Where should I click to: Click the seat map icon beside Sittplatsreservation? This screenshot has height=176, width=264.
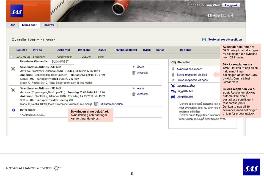96,104
